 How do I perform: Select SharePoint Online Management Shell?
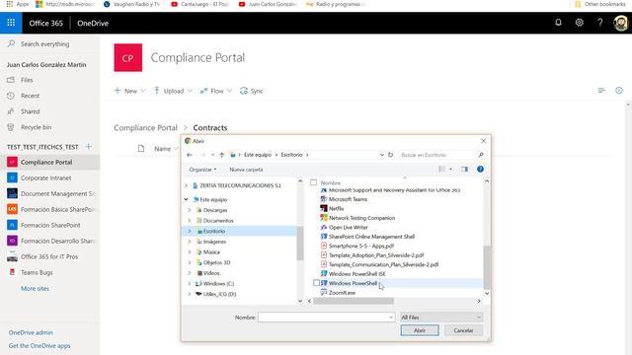point(367,237)
